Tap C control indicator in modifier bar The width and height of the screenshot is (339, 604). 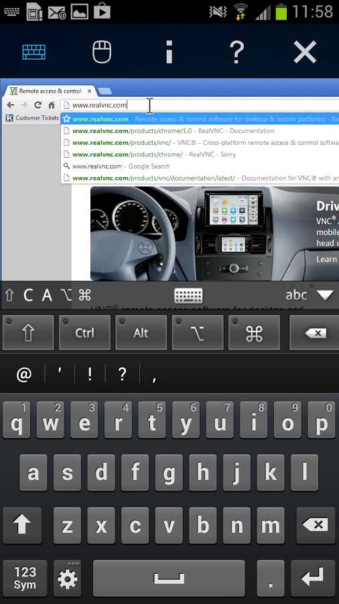28,295
